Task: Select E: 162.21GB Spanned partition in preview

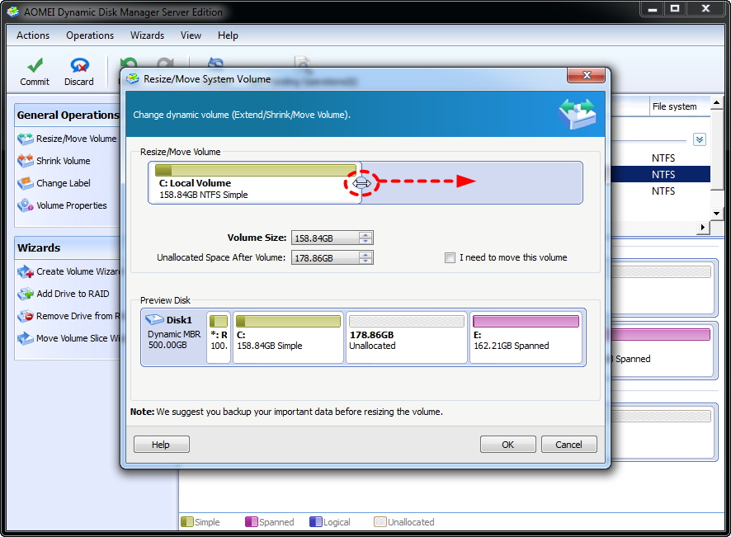Action: tap(526, 337)
